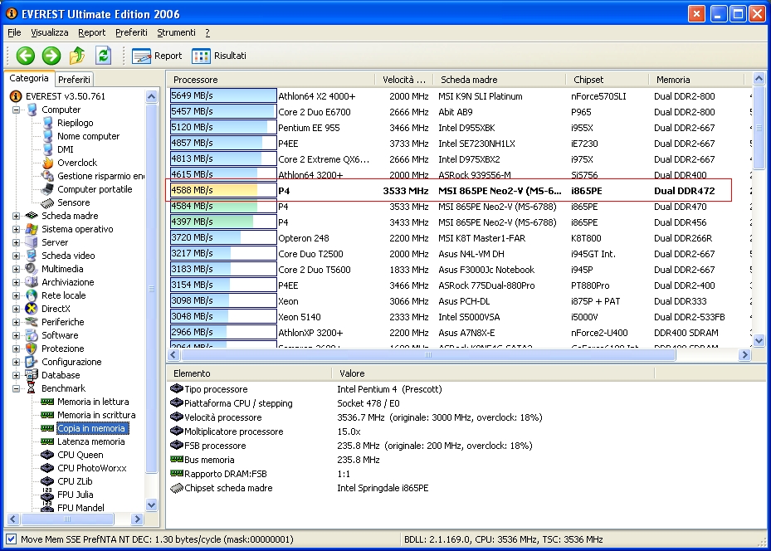Select the Opteron 248 row
Screen dimensions: 771x551
tap(459, 238)
